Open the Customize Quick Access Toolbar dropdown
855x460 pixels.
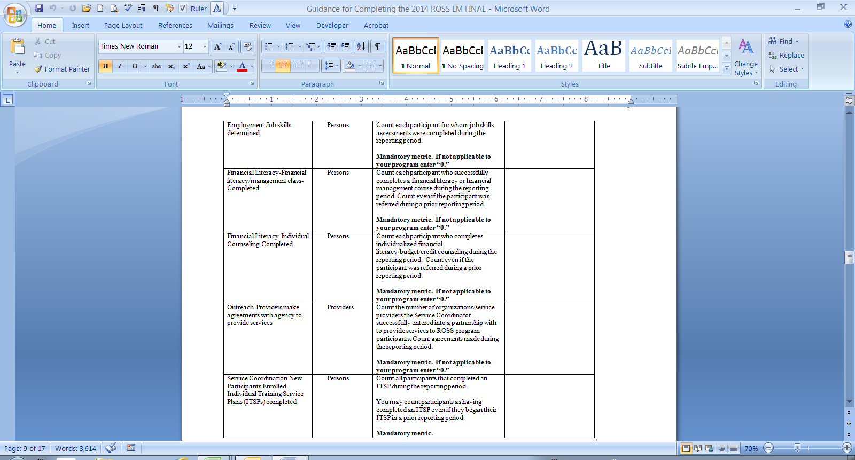[235, 9]
